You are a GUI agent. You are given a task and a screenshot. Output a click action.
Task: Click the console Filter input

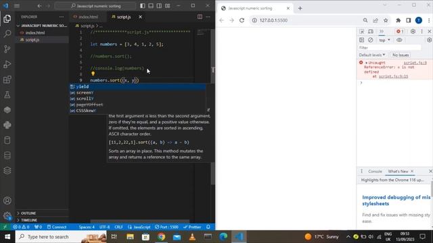(x=390, y=48)
